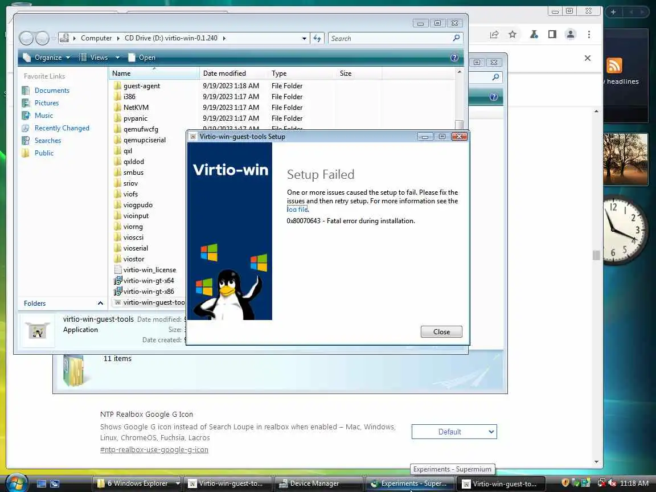Sort by the Name column header
The height and width of the screenshot is (492, 656).
pyautogui.click(x=154, y=73)
